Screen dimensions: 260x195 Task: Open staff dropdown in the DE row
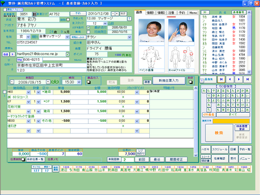point(137,111)
